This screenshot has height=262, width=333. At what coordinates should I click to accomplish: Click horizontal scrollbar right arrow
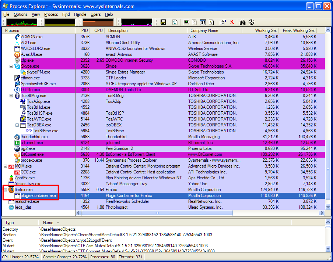point(322,213)
